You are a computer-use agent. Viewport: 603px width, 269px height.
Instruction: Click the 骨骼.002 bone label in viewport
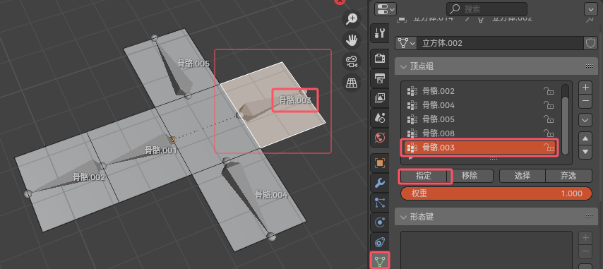pyautogui.click(x=89, y=177)
